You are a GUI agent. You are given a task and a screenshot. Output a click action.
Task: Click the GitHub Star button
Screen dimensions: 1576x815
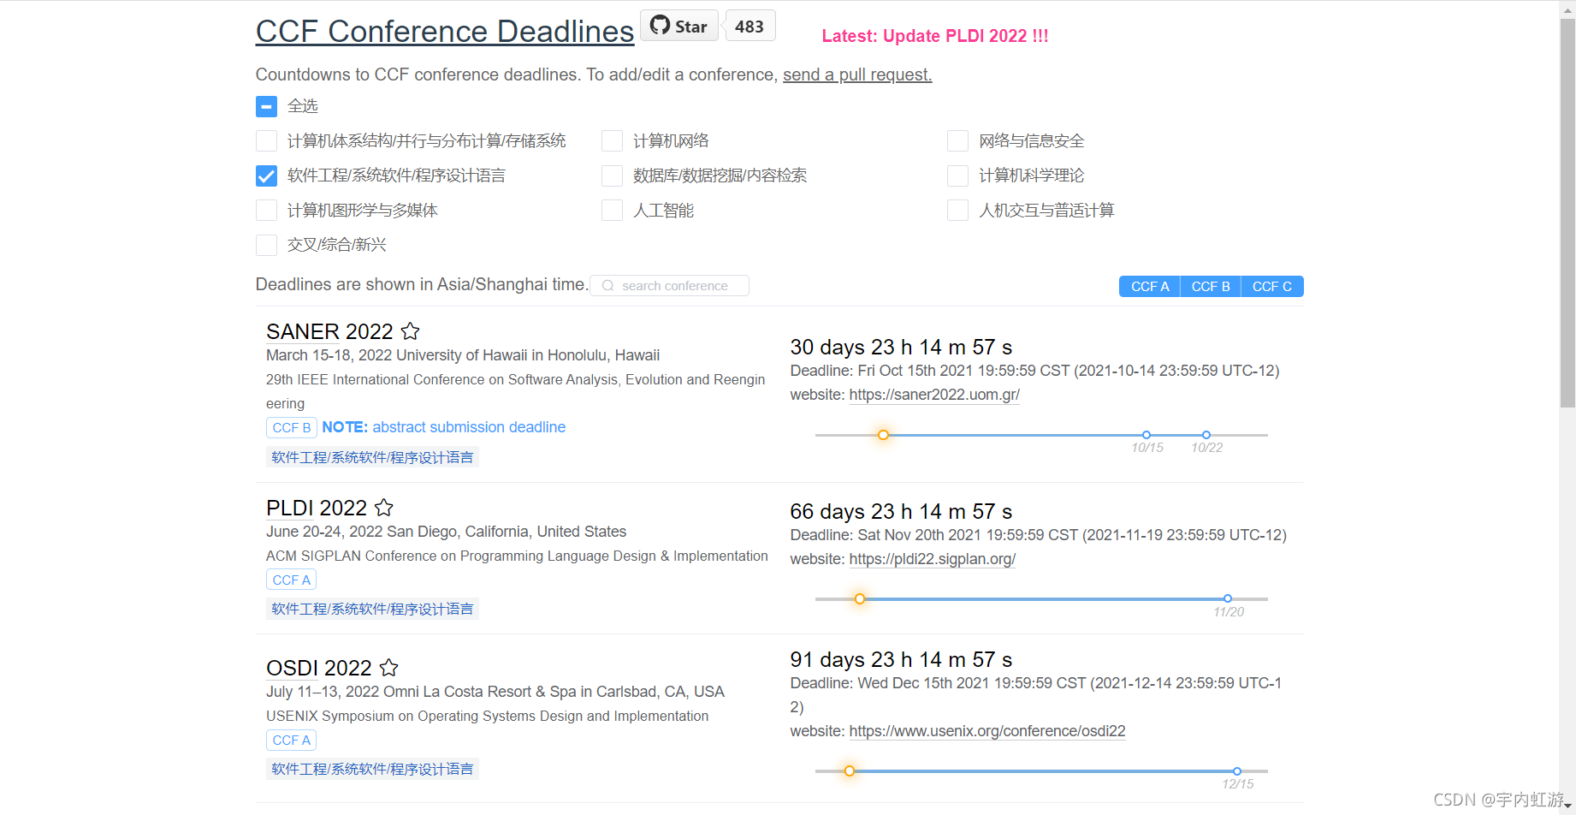click(679, 26)
